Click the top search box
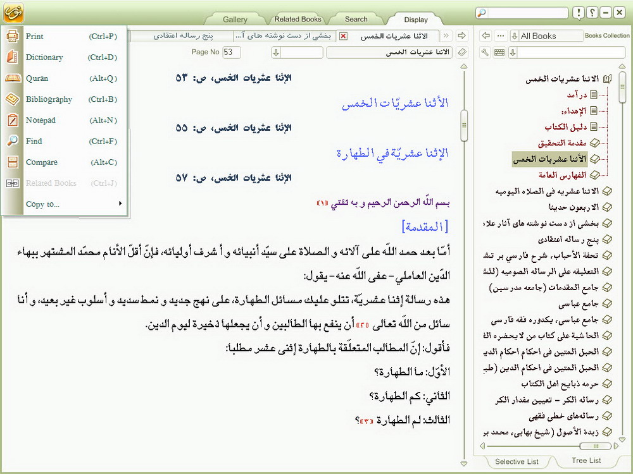 click(522, 13)
